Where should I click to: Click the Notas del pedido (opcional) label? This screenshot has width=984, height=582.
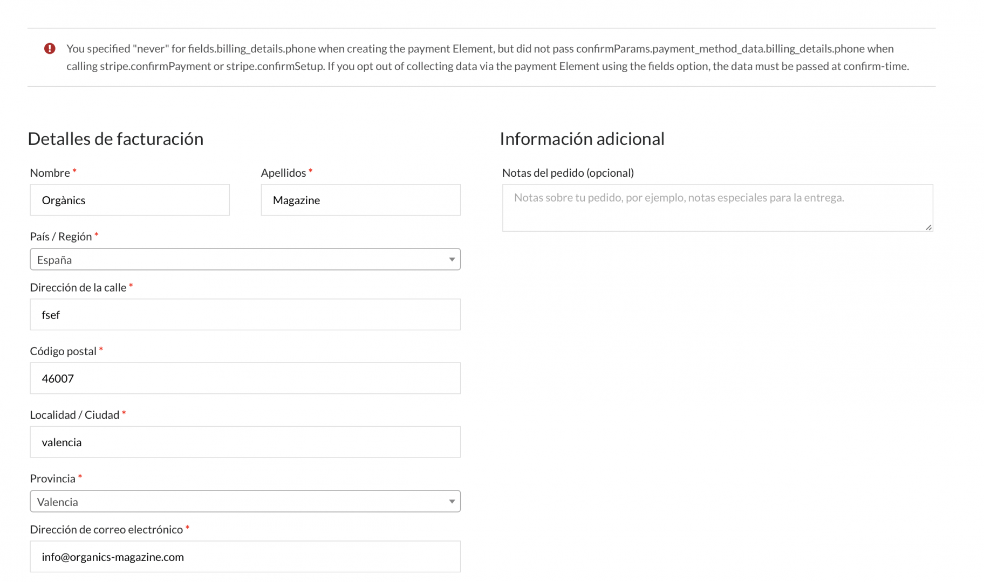tap(568, 172)
